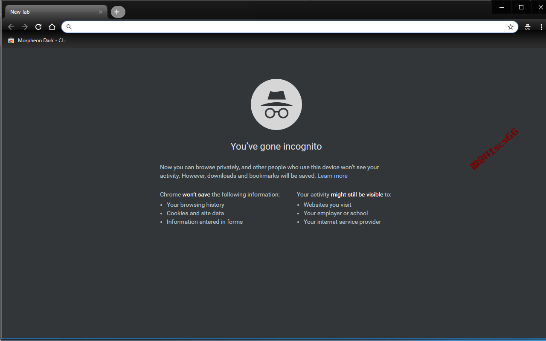This screenshot has width=546, height=341.
Task: Click the address bar search field
Action: coord(290,27)
